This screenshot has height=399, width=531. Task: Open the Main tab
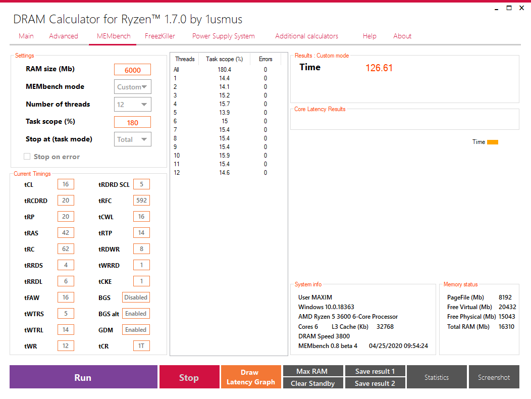click(x=26, y=36)
